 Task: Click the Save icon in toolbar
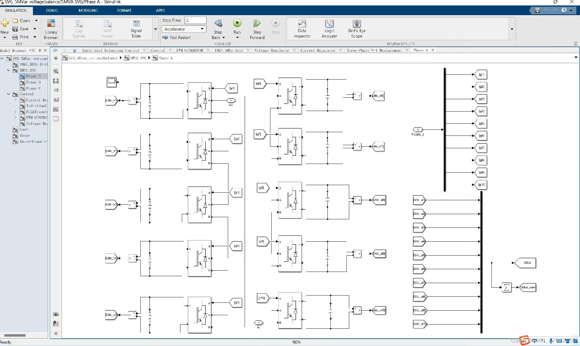[x=15, y=29]
